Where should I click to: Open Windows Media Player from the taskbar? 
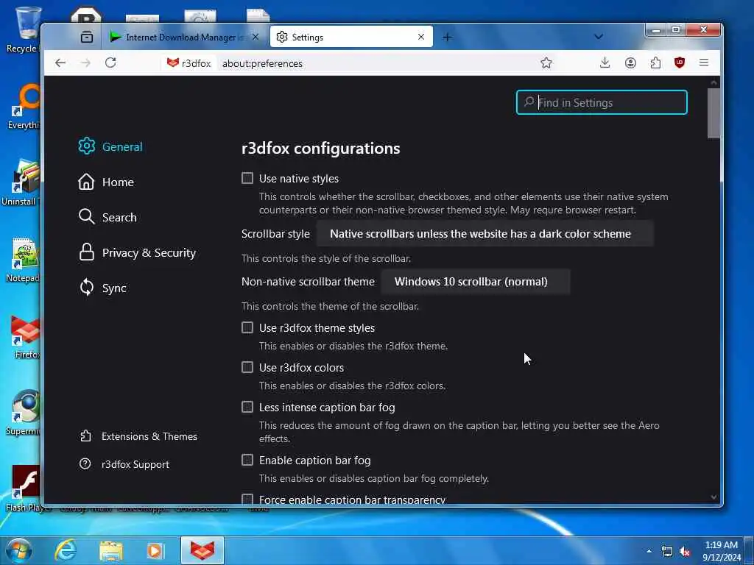coord(155,550)
